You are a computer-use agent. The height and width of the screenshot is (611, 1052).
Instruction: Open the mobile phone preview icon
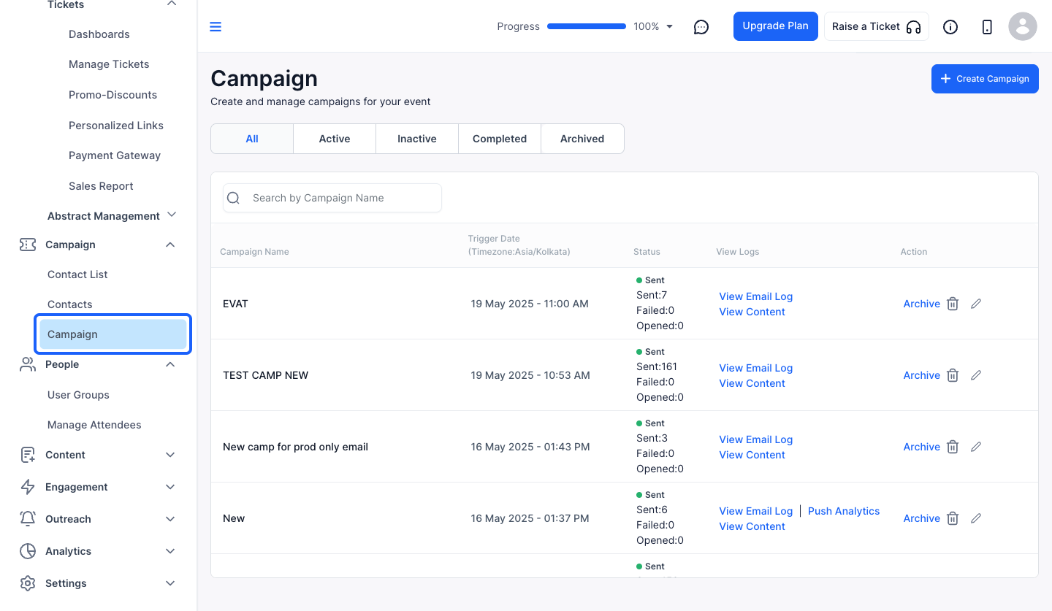tap(987, 27)
